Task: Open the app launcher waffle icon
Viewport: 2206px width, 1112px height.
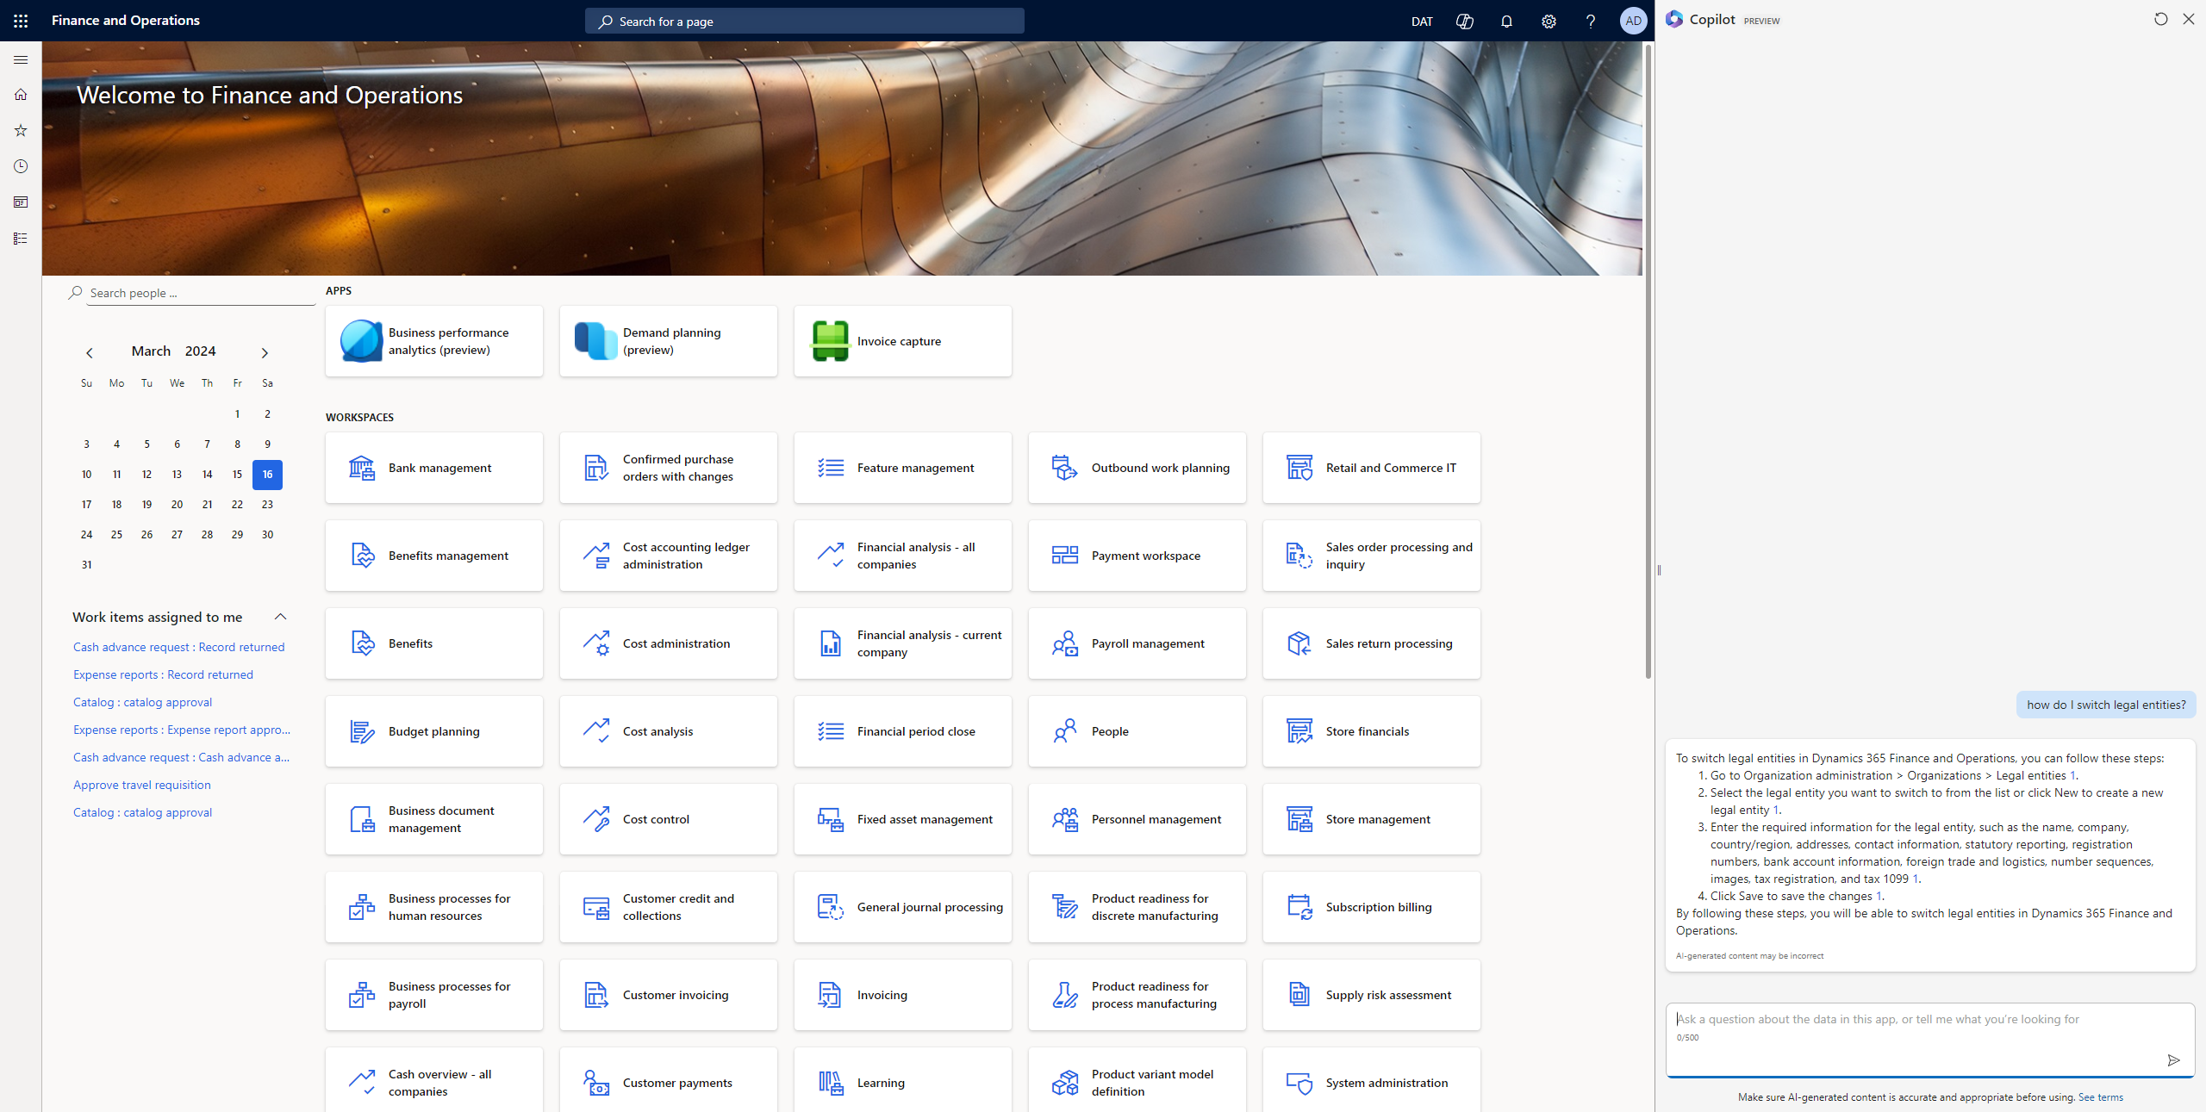Action: [21, 21]
